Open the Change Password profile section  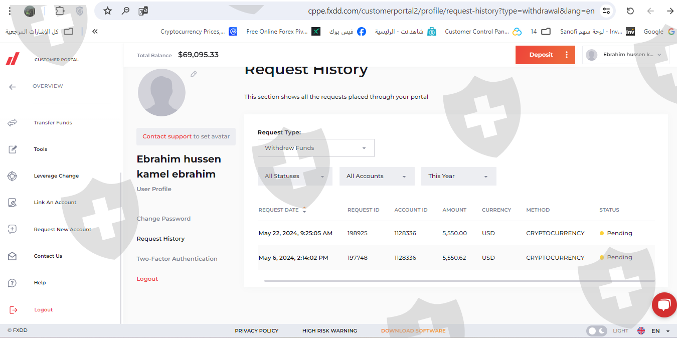tap(163, 219)
